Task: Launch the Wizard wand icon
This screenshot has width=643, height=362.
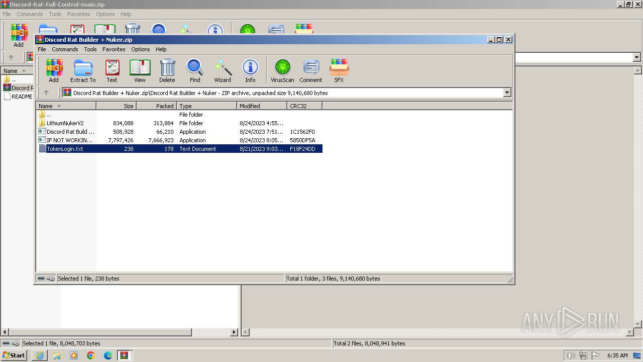Action: tap(223, 70)
